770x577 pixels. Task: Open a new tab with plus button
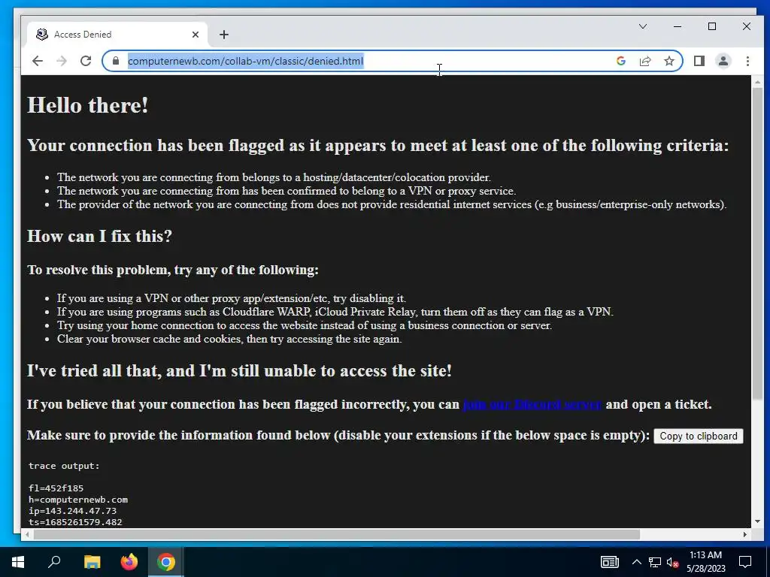224,35
